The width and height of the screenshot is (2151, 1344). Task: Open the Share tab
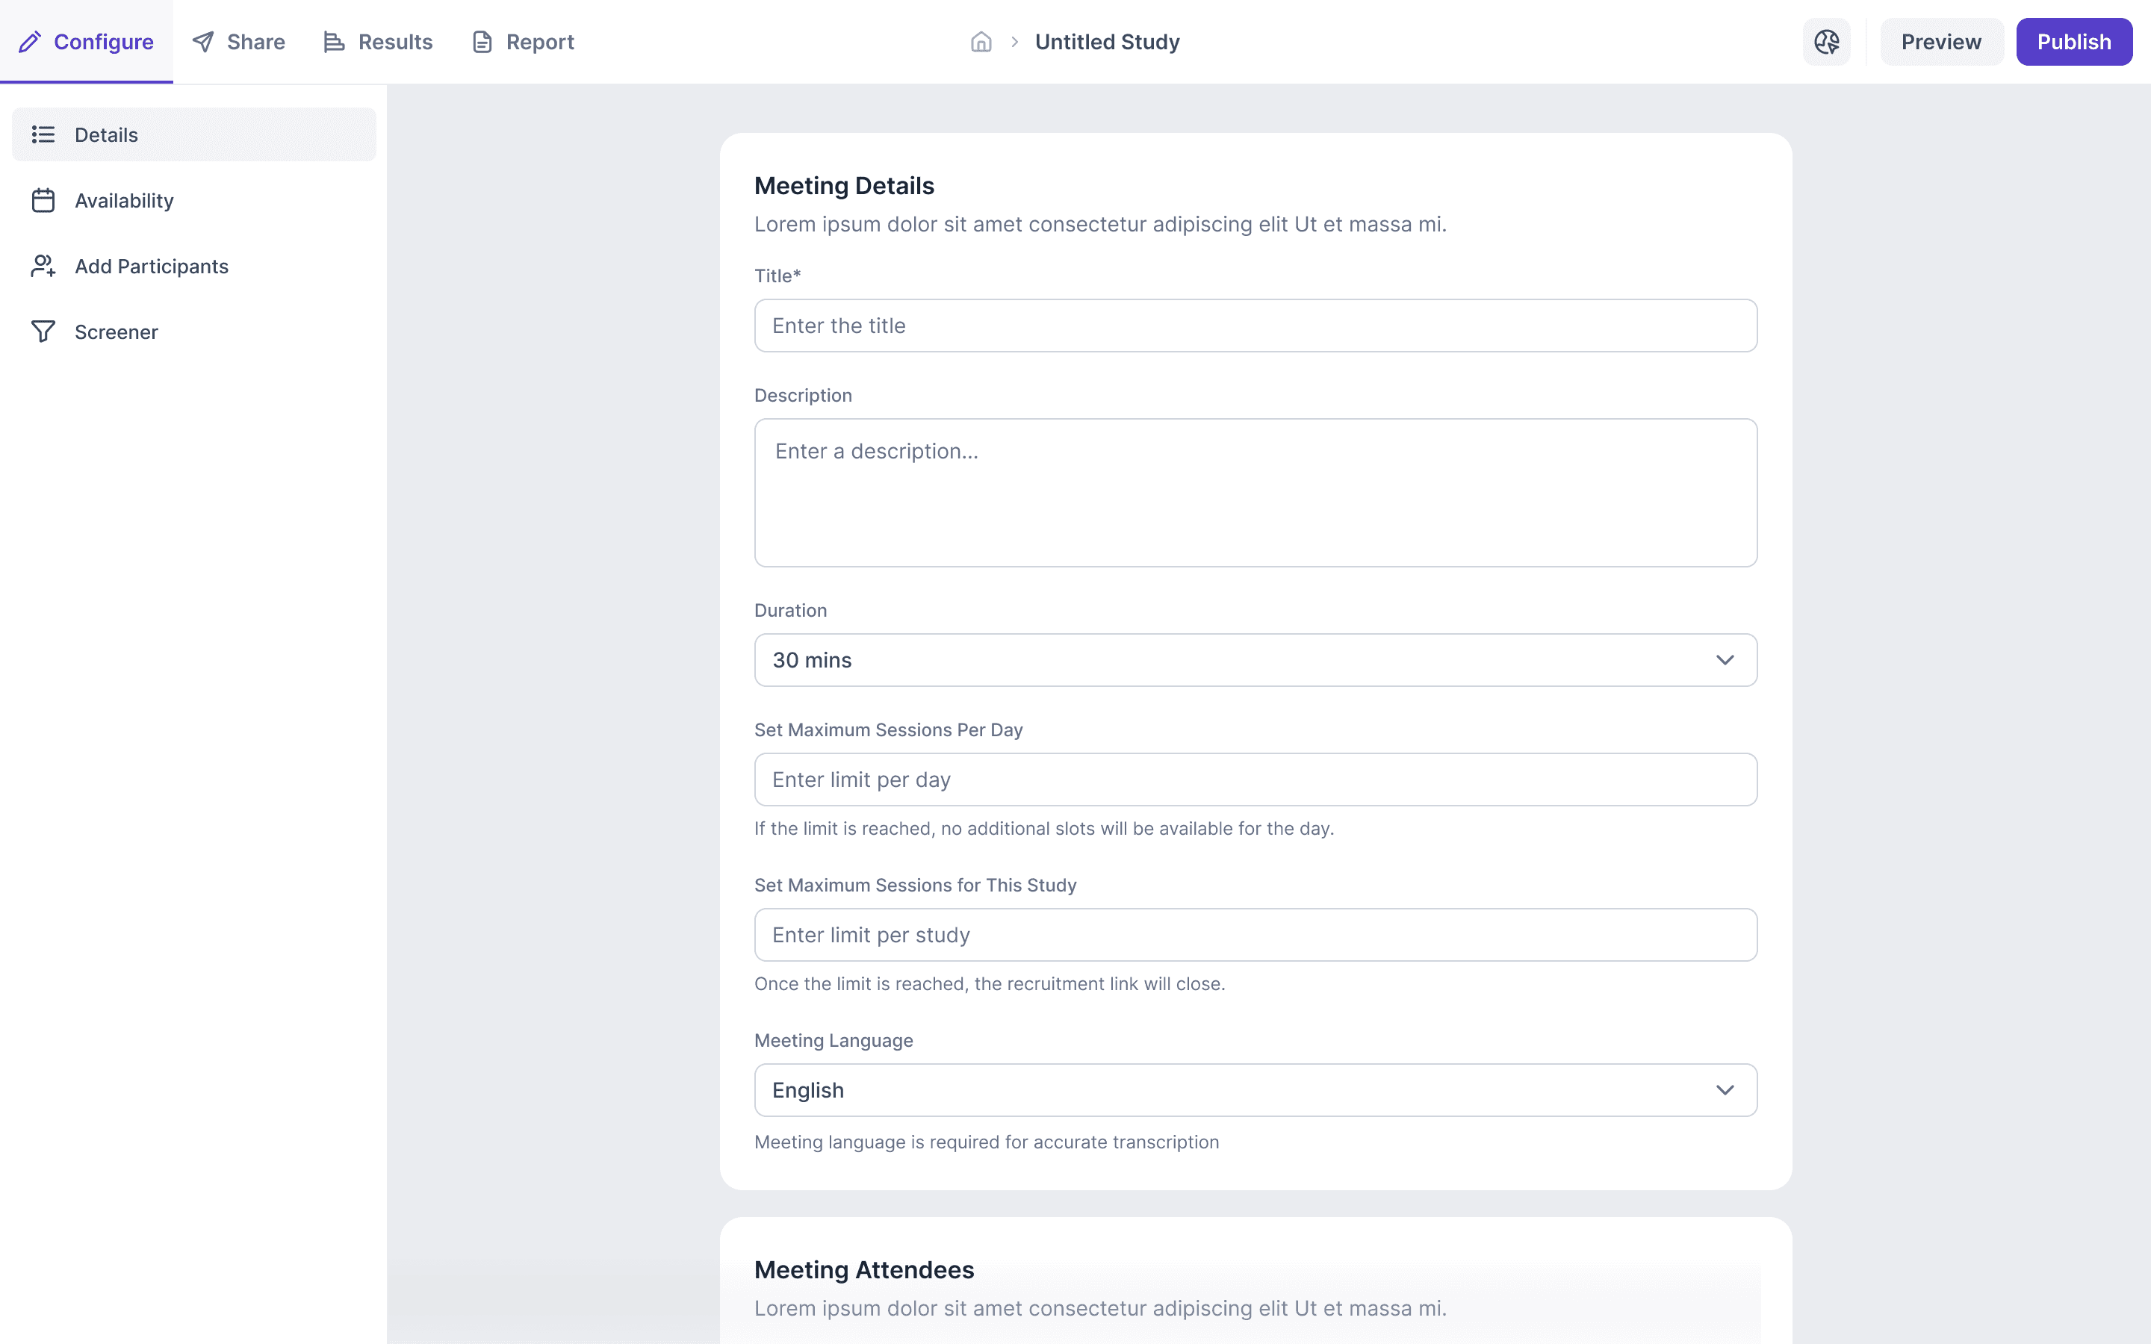click(239, 42)
